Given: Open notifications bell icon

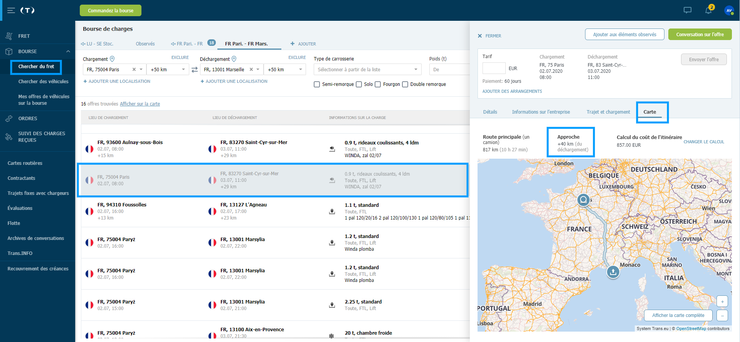Looking at the screenshot, I should pos(708,10).
